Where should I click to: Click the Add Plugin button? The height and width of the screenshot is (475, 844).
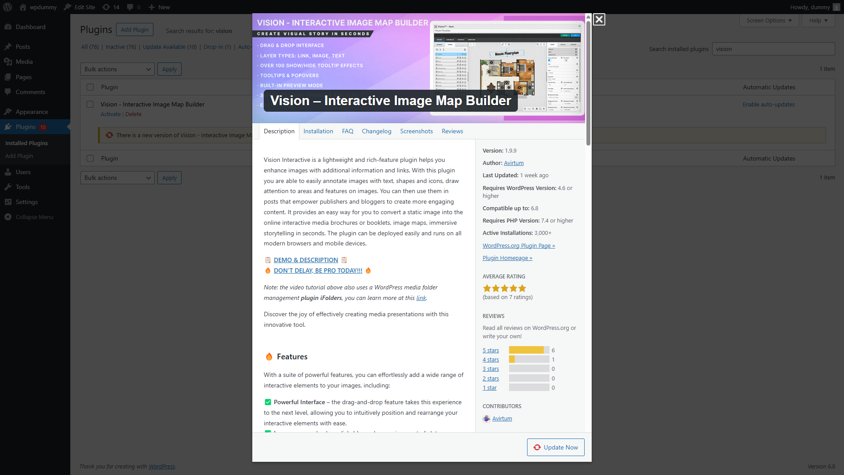(135, 29)
